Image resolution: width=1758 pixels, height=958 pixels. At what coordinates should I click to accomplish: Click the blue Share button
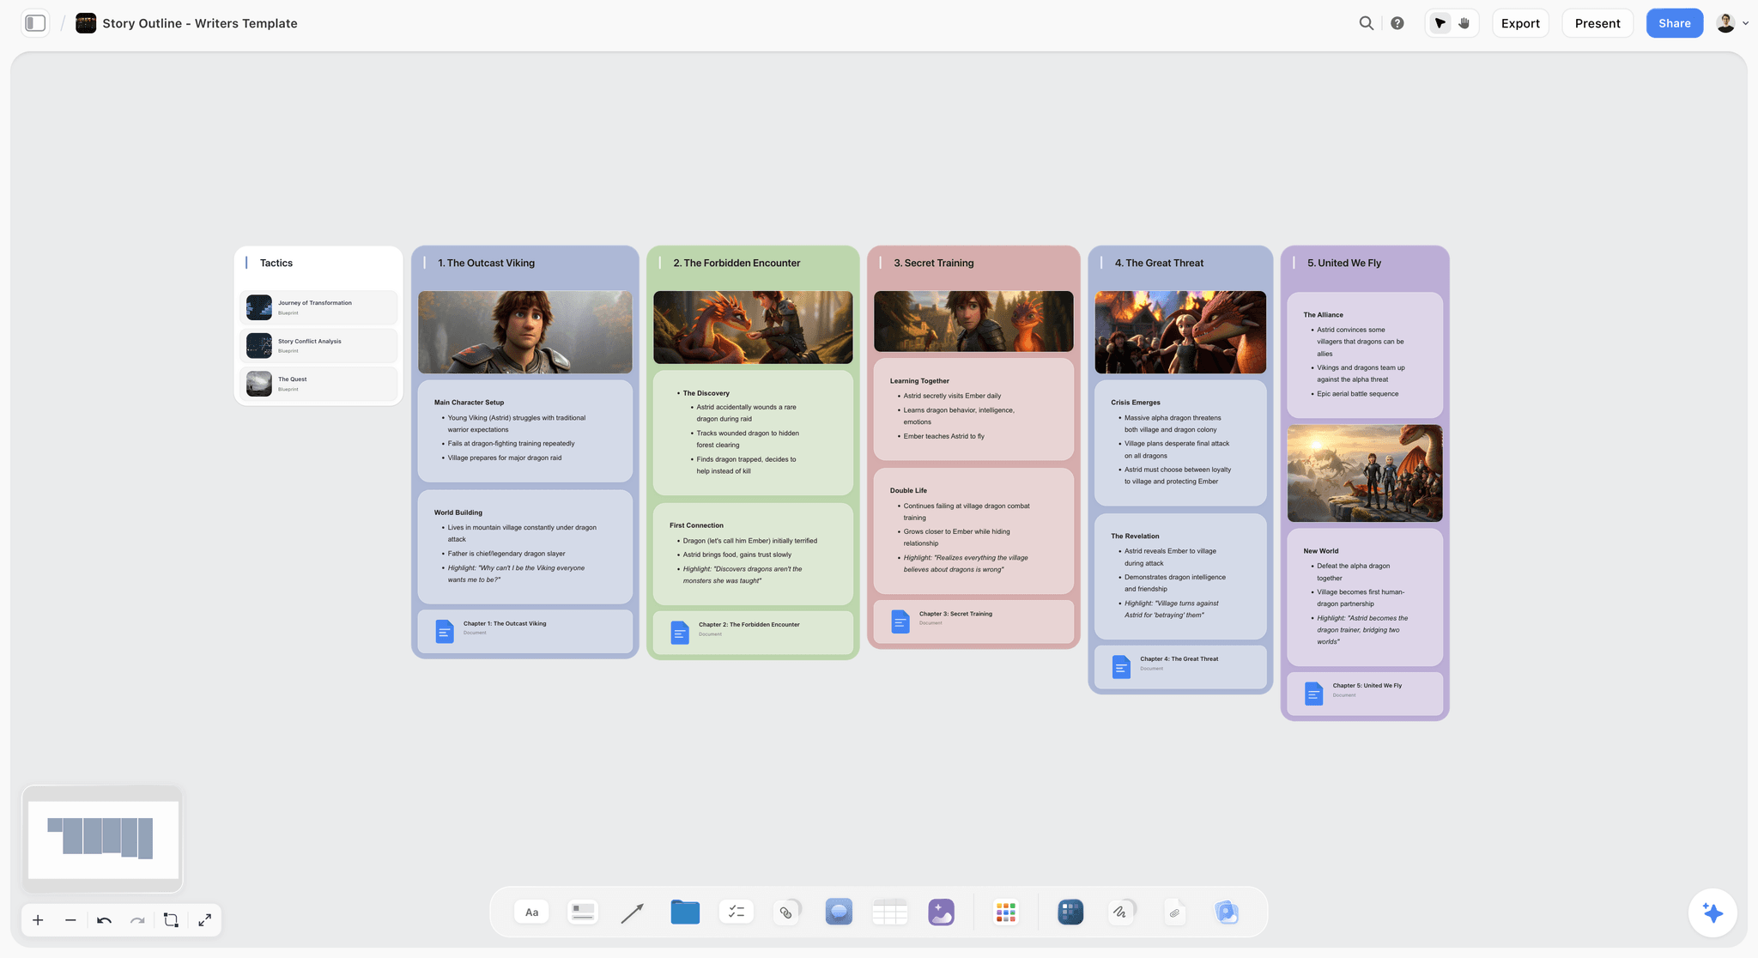(x=1674, y=23)
